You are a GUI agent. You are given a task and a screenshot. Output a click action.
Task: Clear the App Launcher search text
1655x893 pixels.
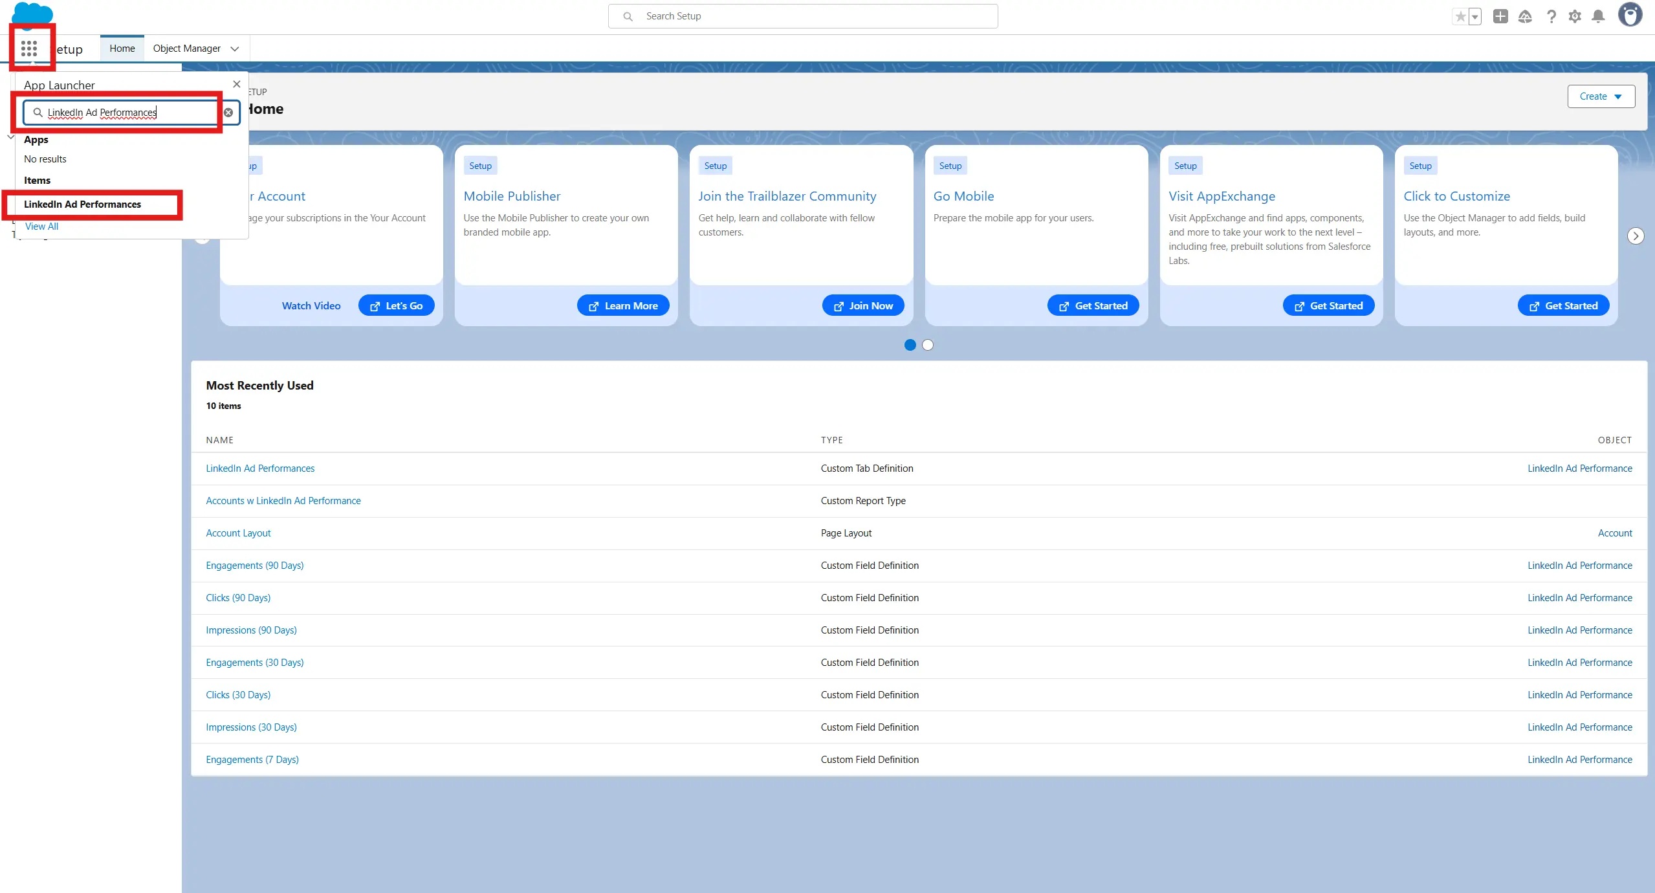coord(228,113)
